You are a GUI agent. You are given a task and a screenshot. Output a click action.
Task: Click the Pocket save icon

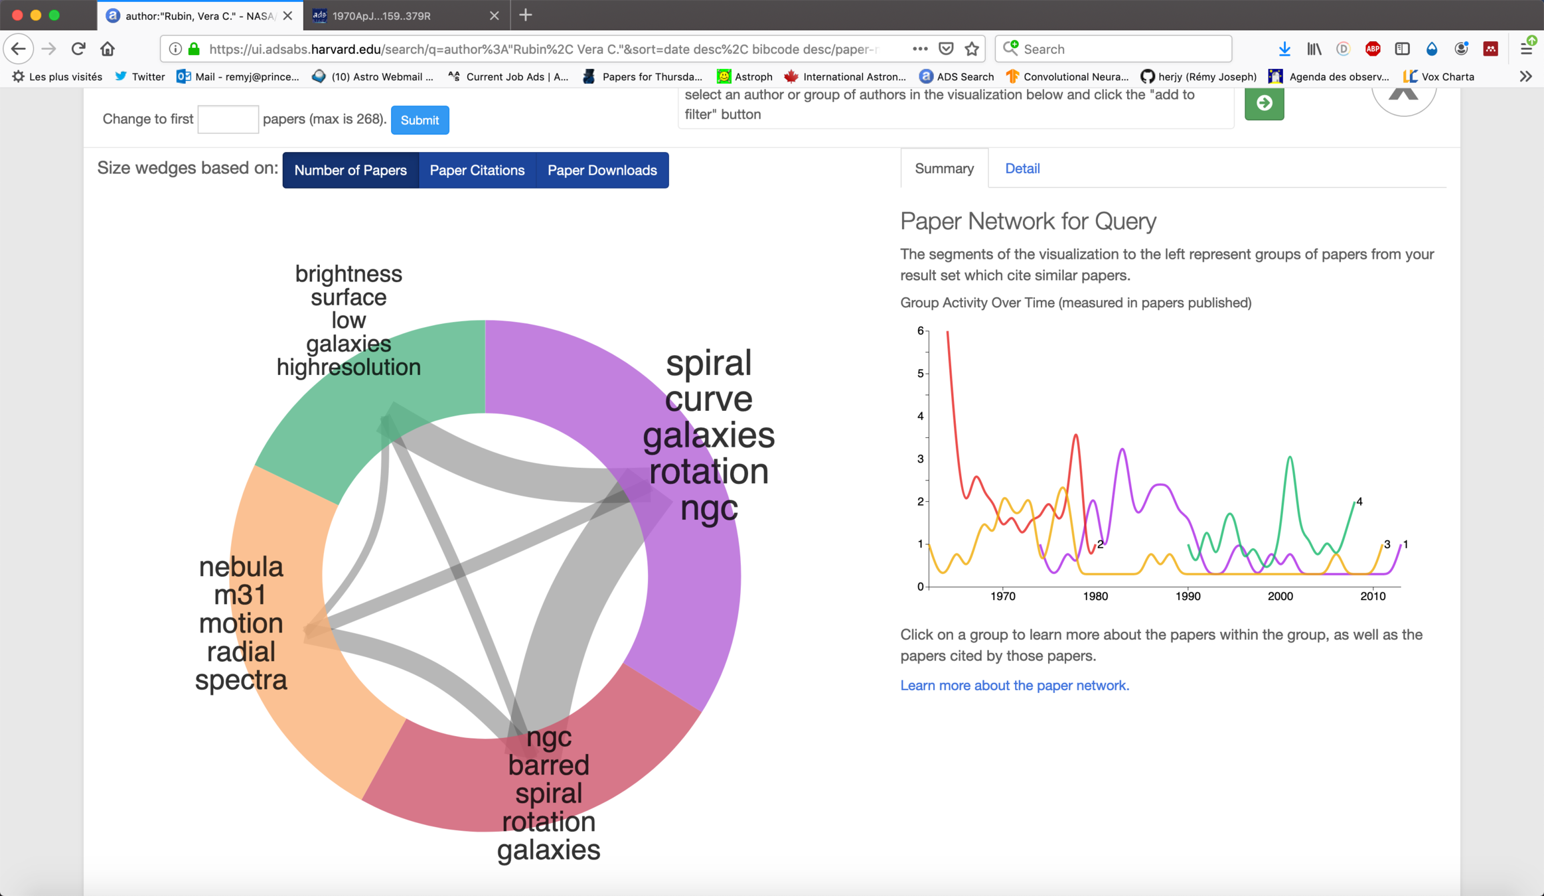(946, 48)
